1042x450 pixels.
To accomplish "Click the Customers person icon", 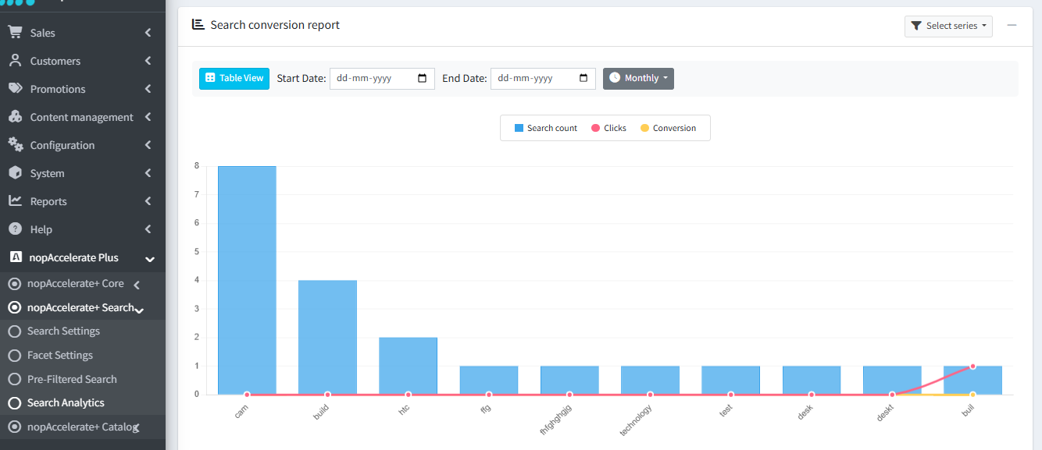I will click(x=15, y=61).
